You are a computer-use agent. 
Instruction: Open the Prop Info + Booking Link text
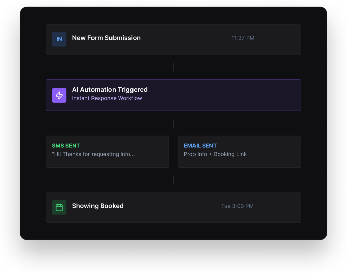tap(215, 154)
